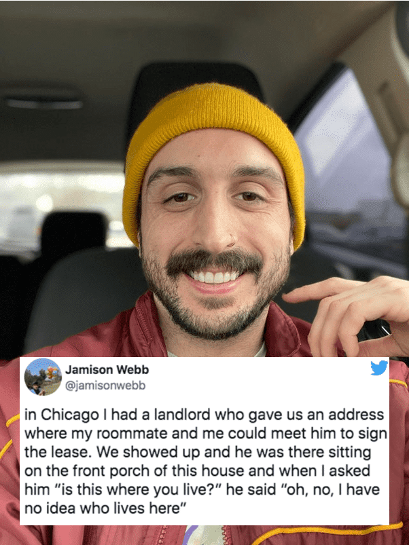Click the tweet text about Chicago landlord
Screen dimensions: 409x545
(x=205, y=462)
